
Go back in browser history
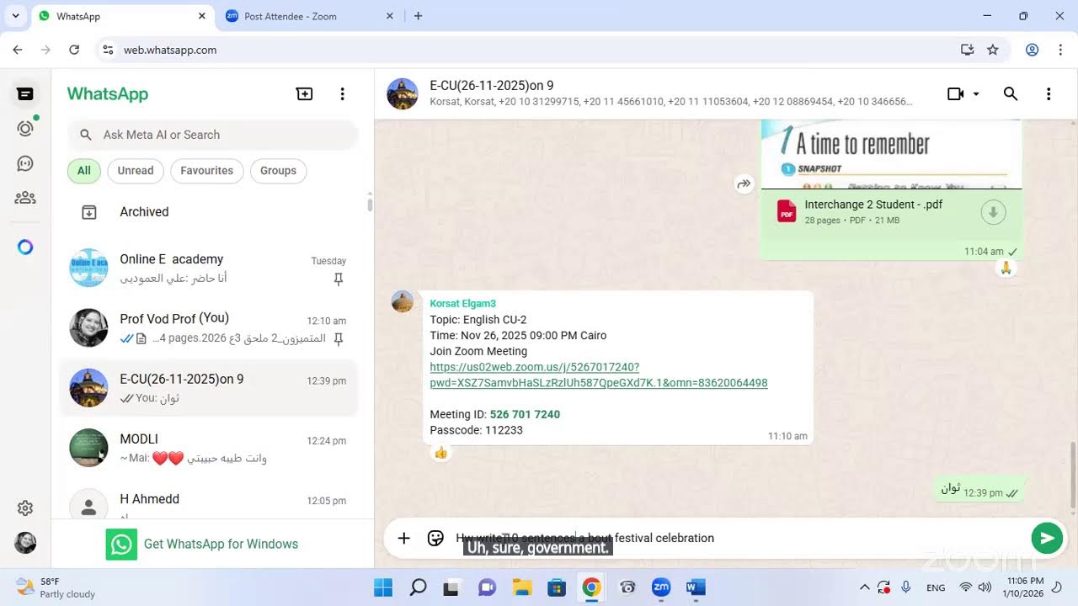pyautogui.click(x=18, y=50)
